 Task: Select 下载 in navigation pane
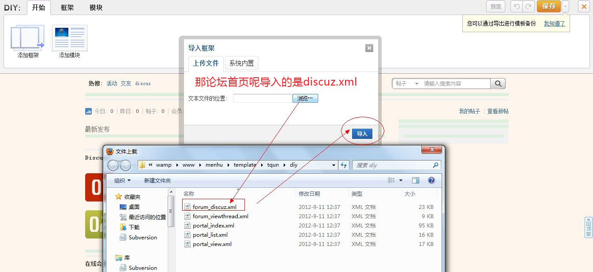130,227
